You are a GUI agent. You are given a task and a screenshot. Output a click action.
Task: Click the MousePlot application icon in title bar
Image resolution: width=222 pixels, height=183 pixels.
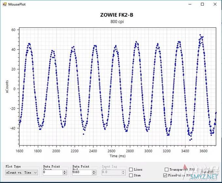[x=5, y=4]
